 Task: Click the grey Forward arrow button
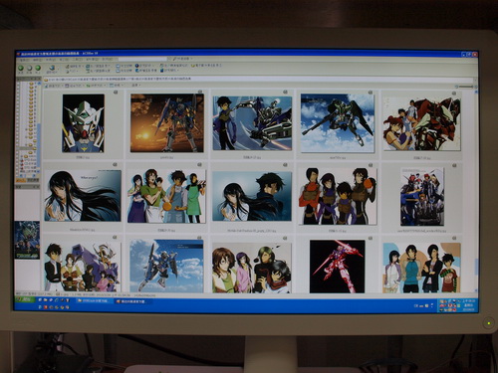29,68
